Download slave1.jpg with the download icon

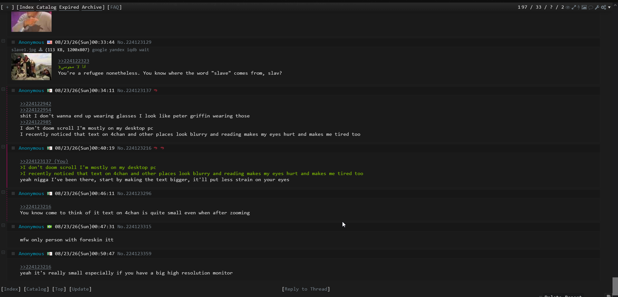pyautogui.click(x=41, y=50)
